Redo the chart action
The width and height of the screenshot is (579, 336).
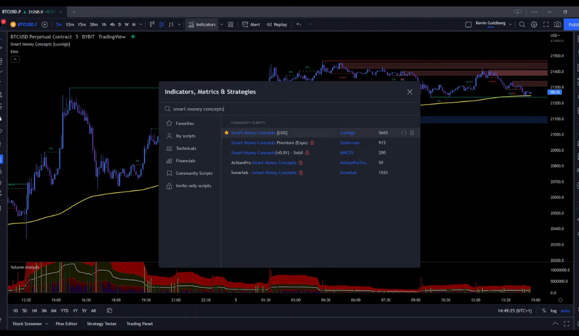tap(310, 24)
